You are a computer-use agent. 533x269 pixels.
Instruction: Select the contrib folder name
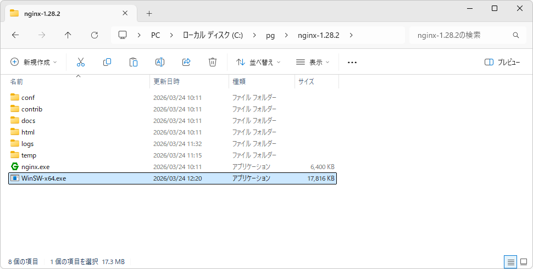[x=32, y=109]
